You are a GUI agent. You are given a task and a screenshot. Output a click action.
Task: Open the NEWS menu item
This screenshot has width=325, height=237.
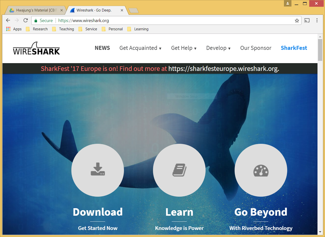(102, 48)
